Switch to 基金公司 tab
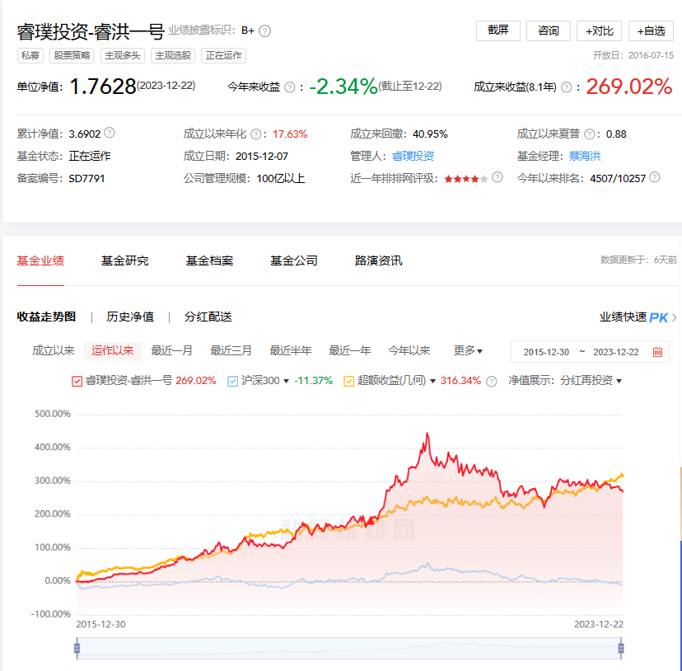Image resolution: width=682 pixels, height=671 pixels. pyautogui.click(x=293, y=260)
